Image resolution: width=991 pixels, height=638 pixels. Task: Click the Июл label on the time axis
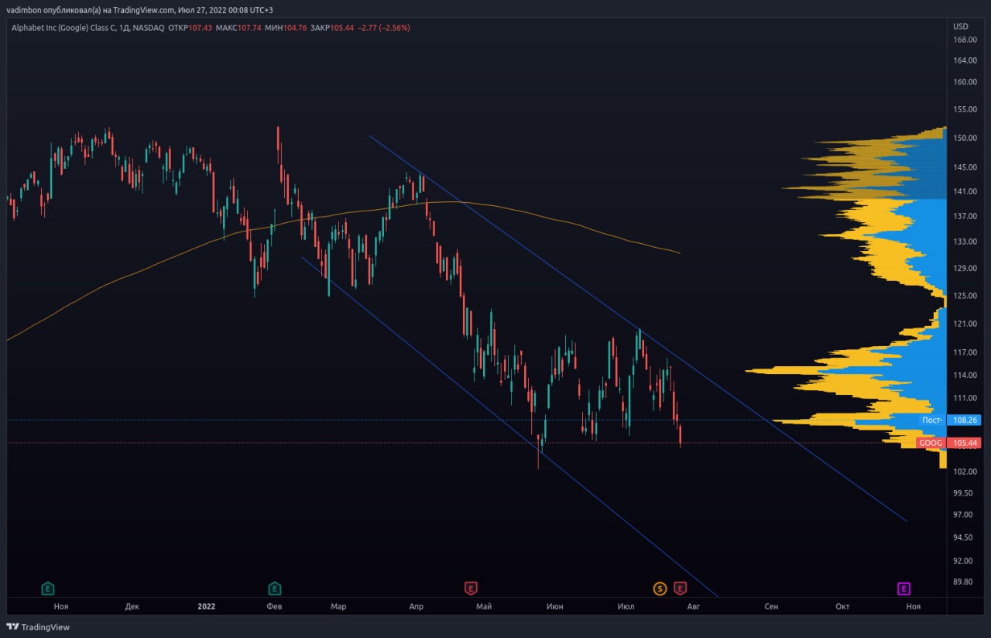click(626, 607)
